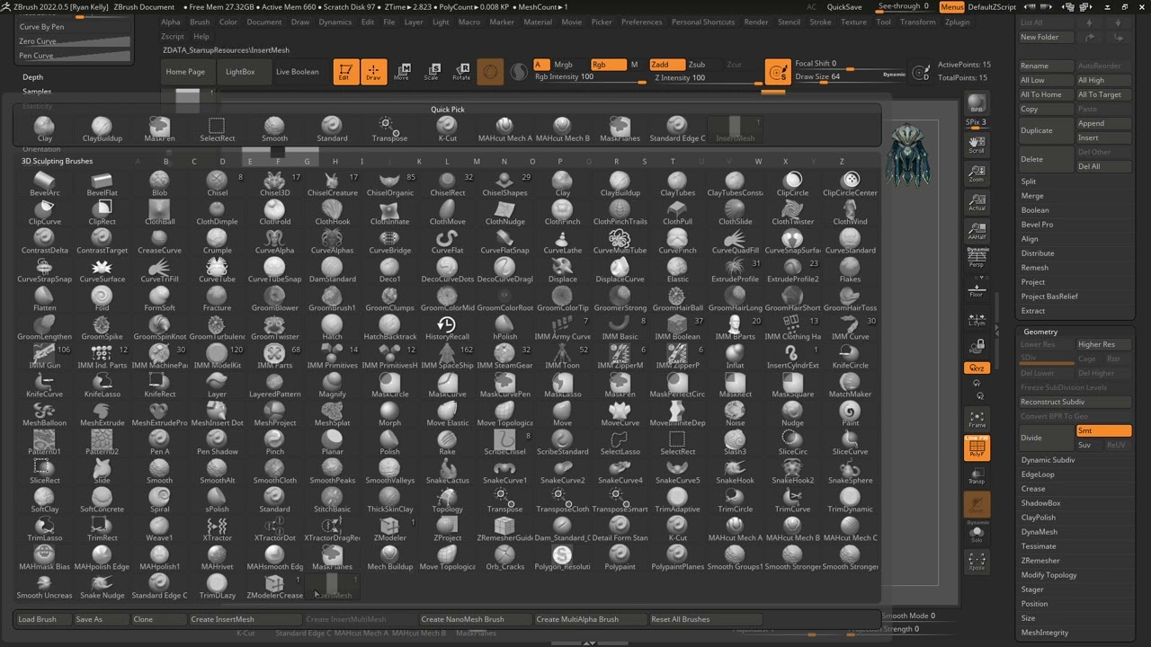Collapse the Geometry palette header
The height and width of the screenshot is (647, 1151).
point(1040,332)
